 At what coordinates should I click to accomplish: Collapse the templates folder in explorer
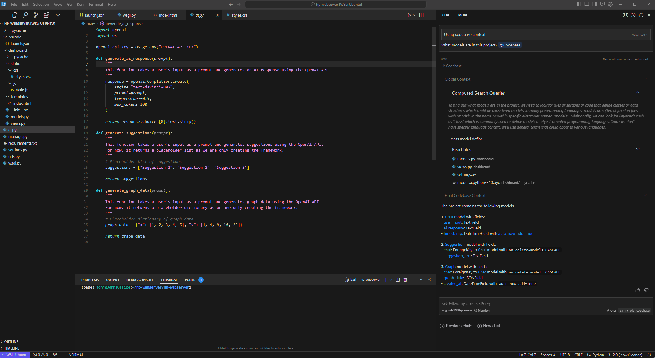pyautogui.click(x=8, y=97)
